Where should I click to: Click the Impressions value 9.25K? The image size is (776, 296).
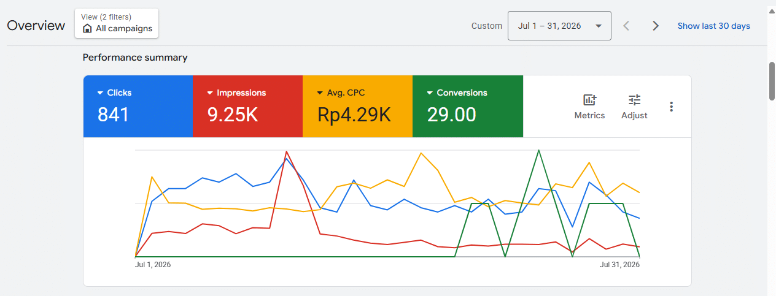pos(233,115)
